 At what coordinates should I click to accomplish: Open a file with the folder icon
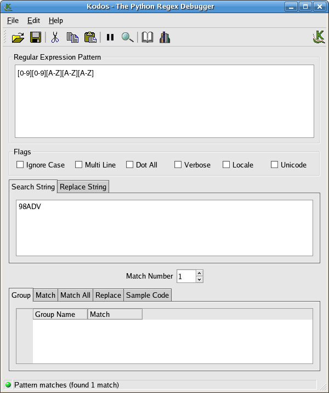point(18,38)
